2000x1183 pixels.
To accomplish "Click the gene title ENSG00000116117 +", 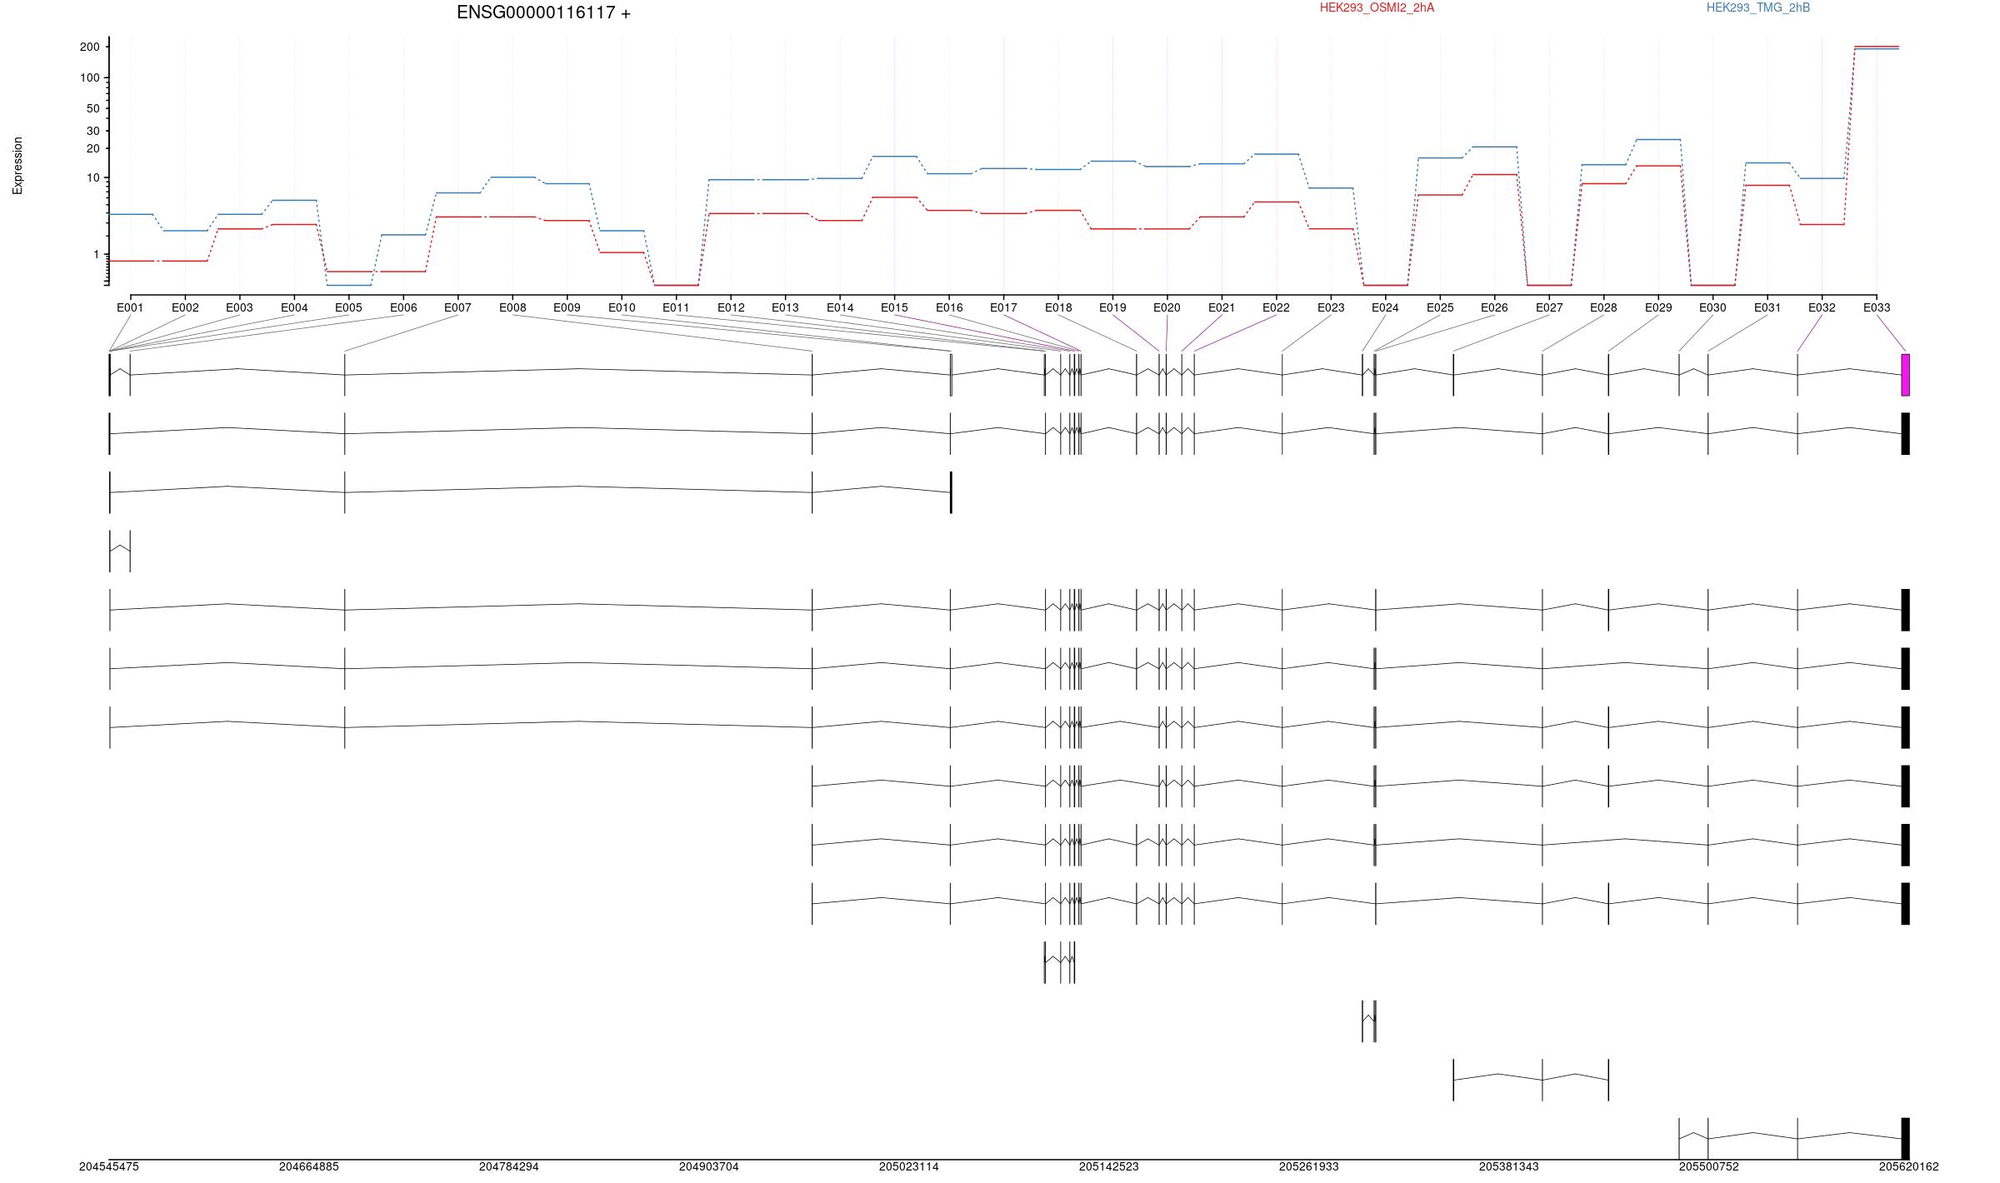I will pyautogui.click(x=543, y=12).
